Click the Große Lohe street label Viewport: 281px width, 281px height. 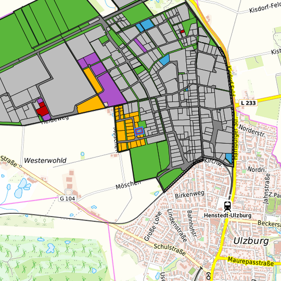[x=153, y=226]
